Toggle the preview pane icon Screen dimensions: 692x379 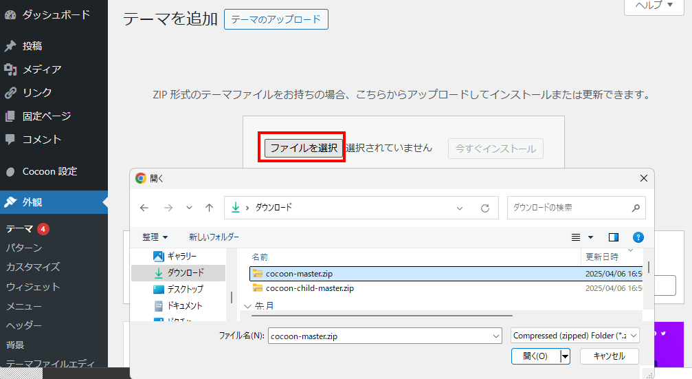614,237
